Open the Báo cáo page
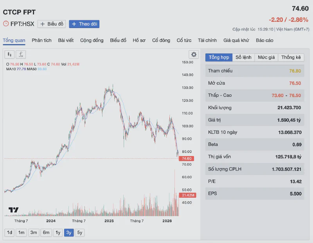Screen dimensions: 313x243 [x=264, y=41]
